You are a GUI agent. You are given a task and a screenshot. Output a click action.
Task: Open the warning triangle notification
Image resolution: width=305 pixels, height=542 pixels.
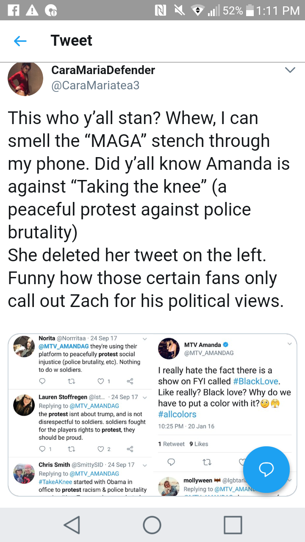click(33, 11)
